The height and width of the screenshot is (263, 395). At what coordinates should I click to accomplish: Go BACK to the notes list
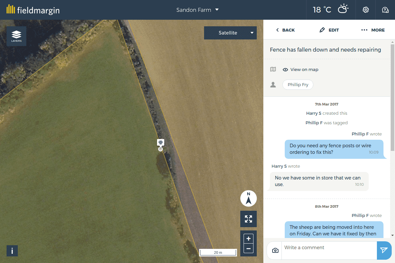click(285, 30)
